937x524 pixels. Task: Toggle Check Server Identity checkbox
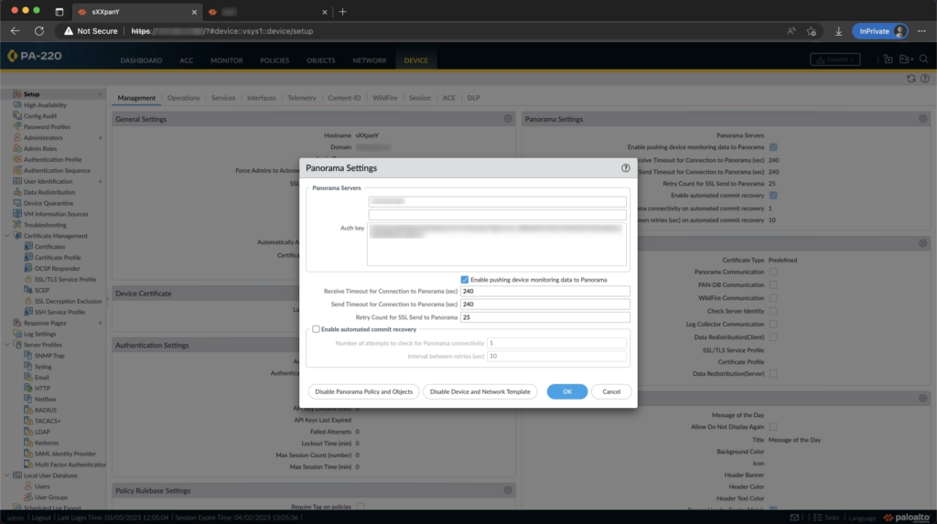(772, 311)
